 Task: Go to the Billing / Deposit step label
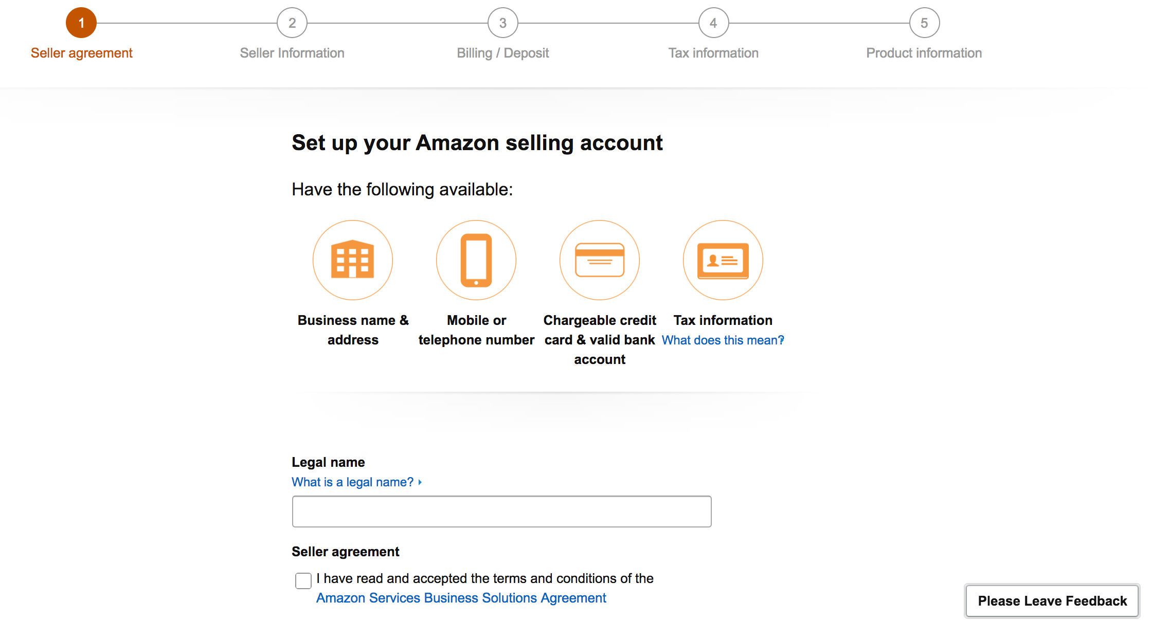tap(503, 53)
